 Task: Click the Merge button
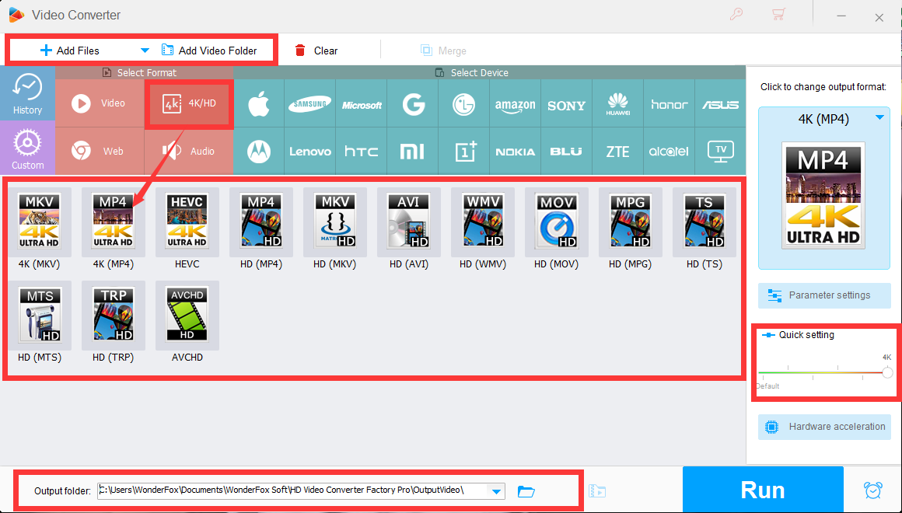(x=443, y=51)
